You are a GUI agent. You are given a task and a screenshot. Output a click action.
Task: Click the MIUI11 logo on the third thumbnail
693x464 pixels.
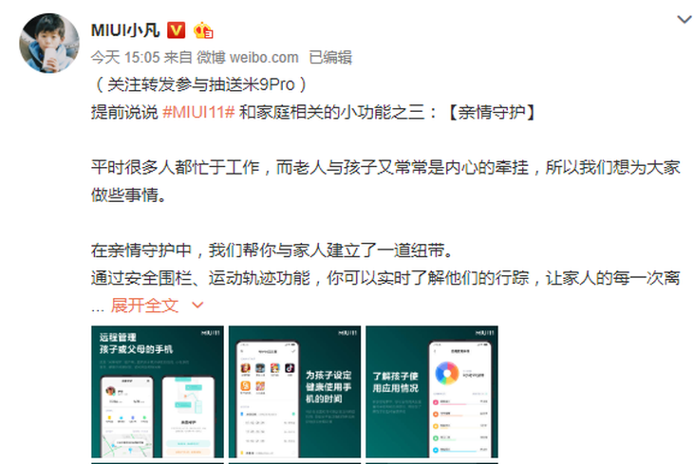484,333
